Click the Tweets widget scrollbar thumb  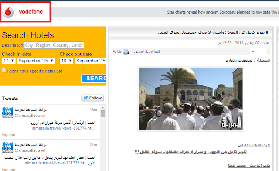coord(103,114)
